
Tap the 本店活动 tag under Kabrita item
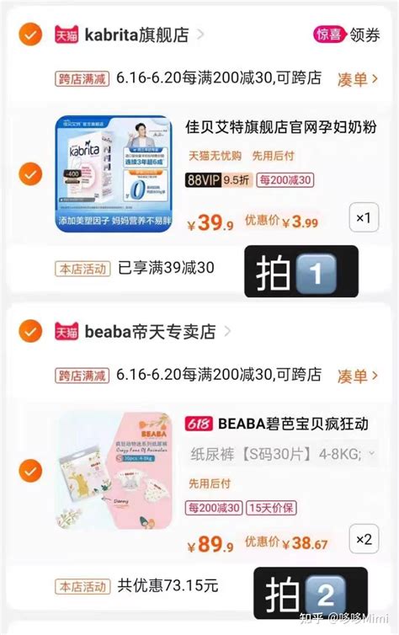pyautogui.click(x=82, y=269)
